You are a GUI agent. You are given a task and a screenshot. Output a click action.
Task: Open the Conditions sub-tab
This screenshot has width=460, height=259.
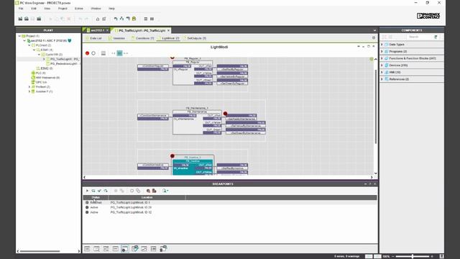[142, 38]
